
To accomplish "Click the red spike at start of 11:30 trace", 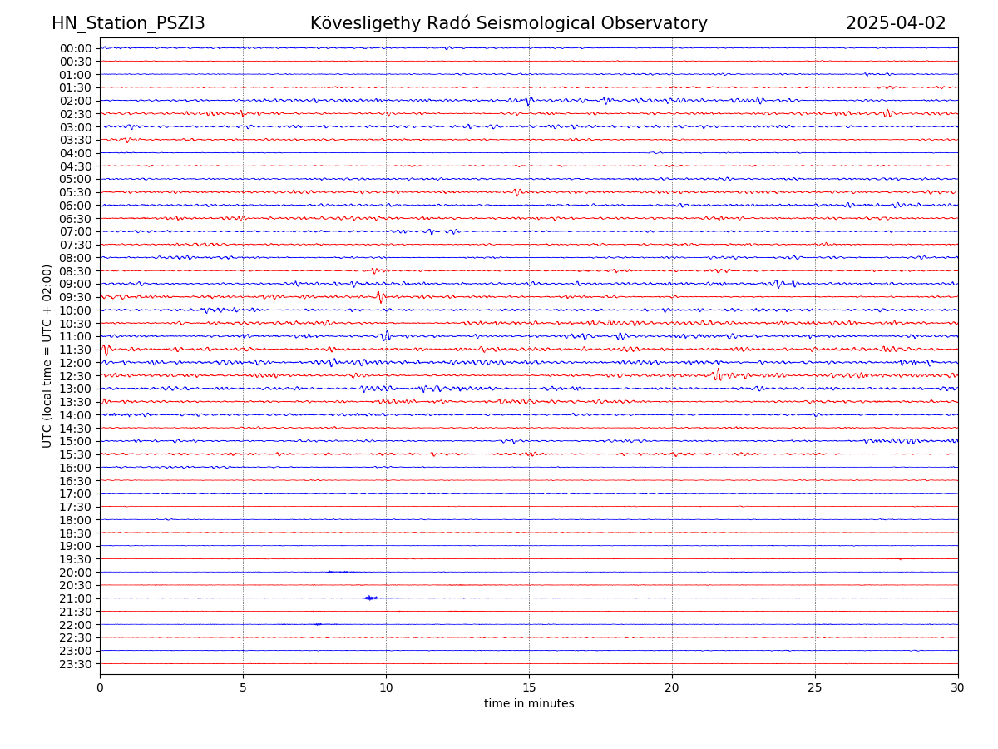I will pyautogui.click(x=105, y=350).
